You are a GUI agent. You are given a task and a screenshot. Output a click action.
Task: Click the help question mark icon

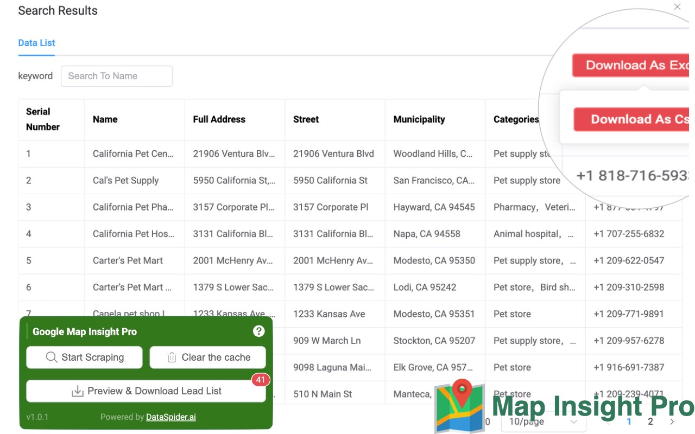259,331
